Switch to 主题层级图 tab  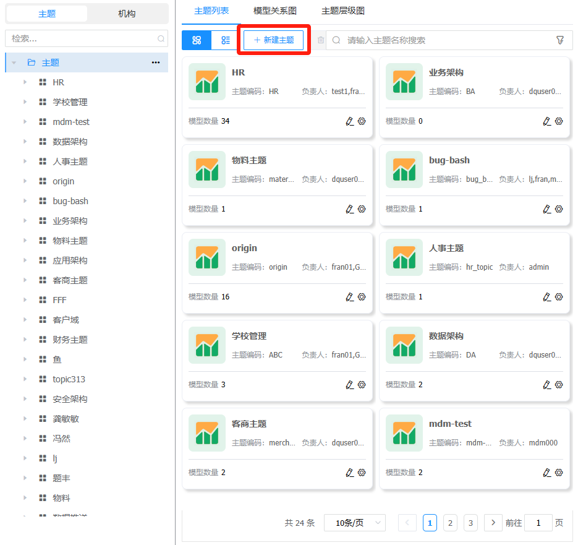(x=343, y=11)
